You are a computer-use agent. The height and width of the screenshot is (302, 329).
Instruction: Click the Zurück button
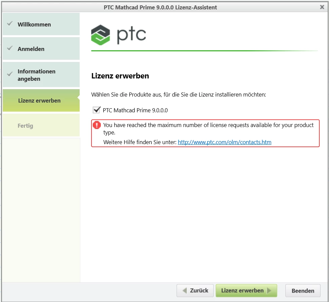195,291
